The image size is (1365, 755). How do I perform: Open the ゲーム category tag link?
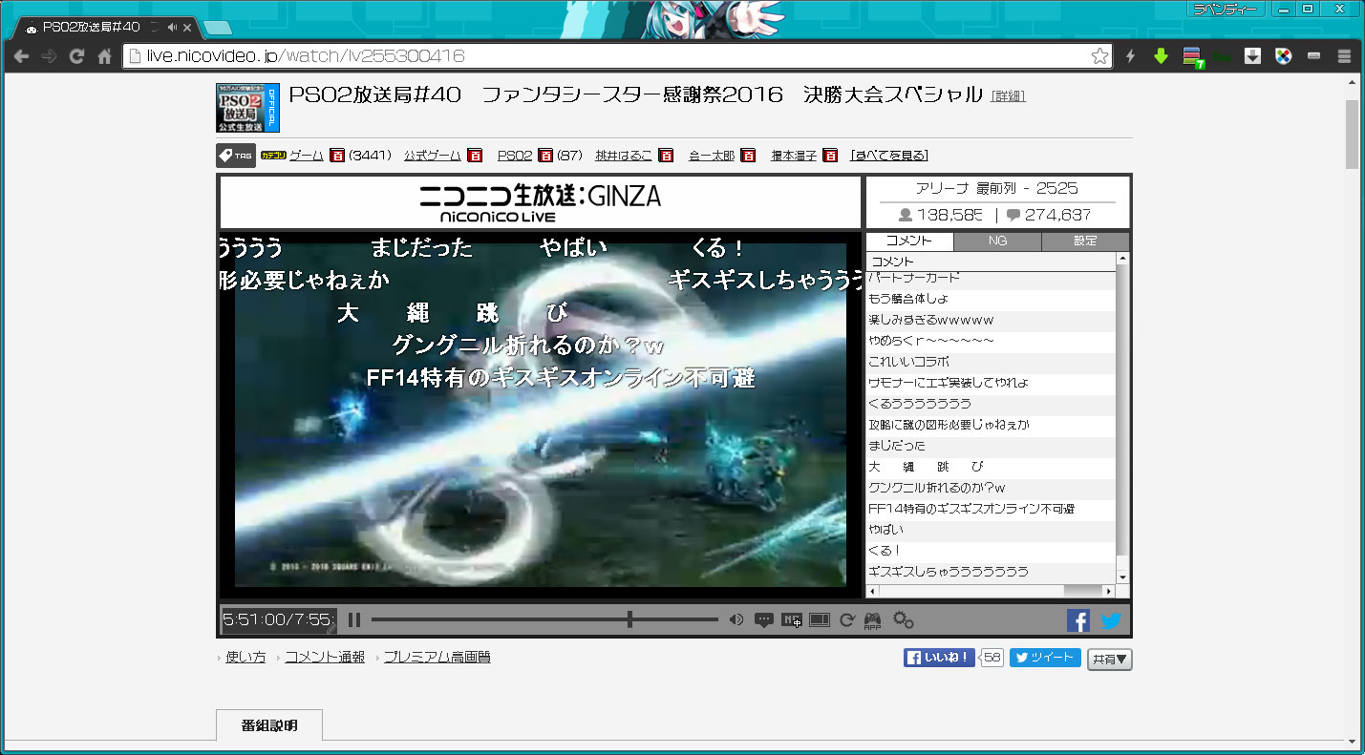tap(306, 156)
